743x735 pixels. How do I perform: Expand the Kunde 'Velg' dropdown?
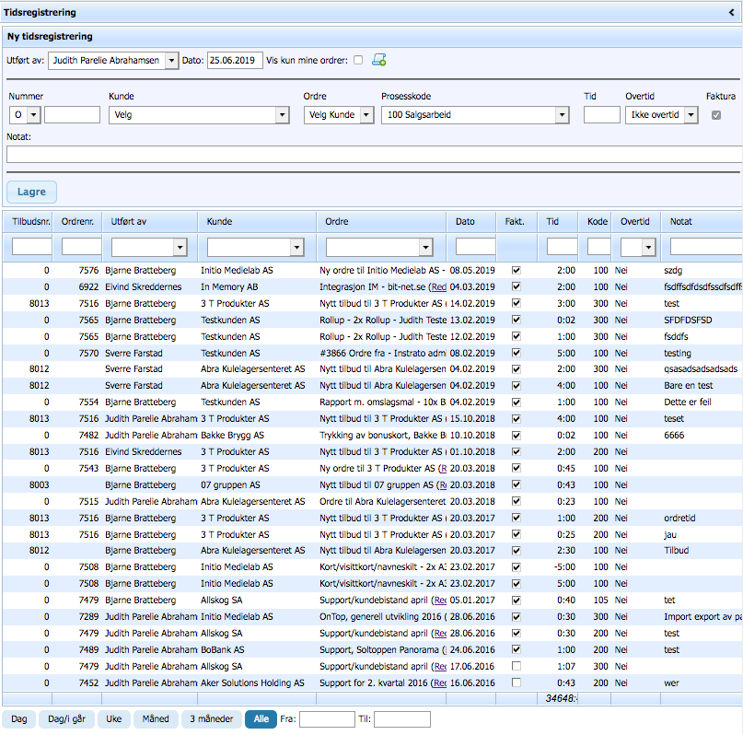tap(282, 115)
